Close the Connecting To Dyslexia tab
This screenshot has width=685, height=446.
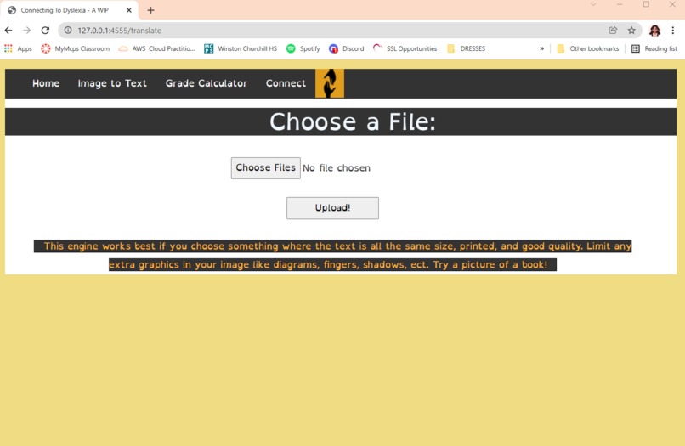coord(129,10)
